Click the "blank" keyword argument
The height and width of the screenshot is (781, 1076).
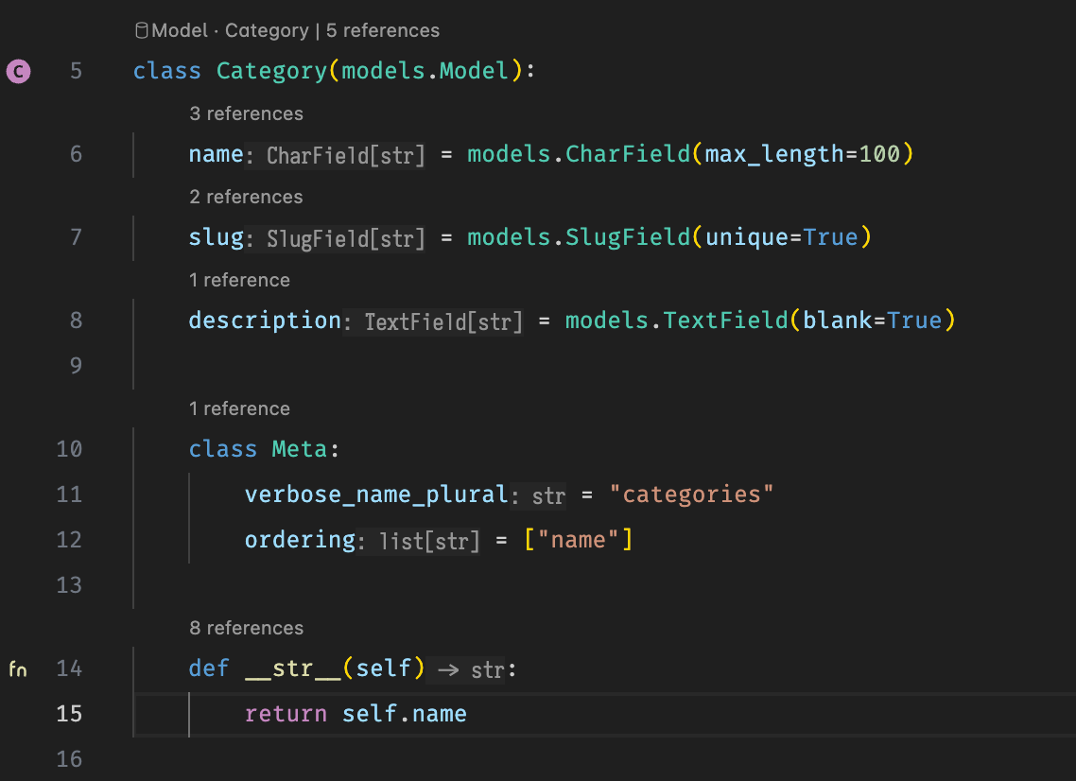click(x=837, y=321)
